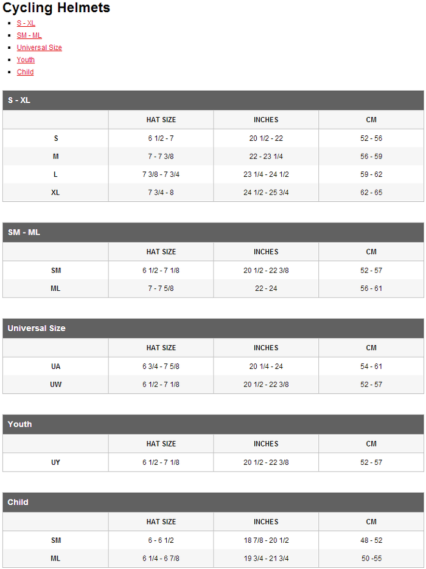Click the XL row label cell
The width and height of the screenshot is (426, 569).
point(55,192)
